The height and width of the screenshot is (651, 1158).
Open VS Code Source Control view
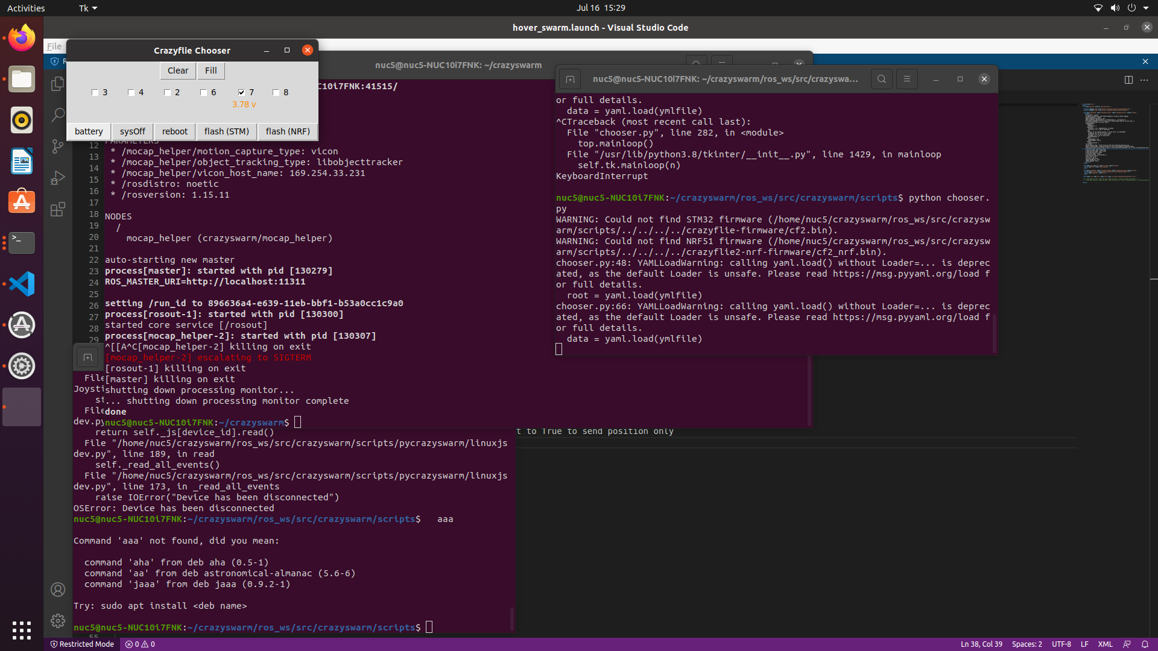tap(58, 146)
